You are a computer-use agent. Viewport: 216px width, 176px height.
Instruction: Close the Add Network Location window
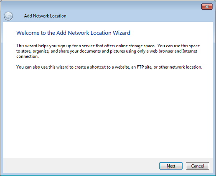207,7
